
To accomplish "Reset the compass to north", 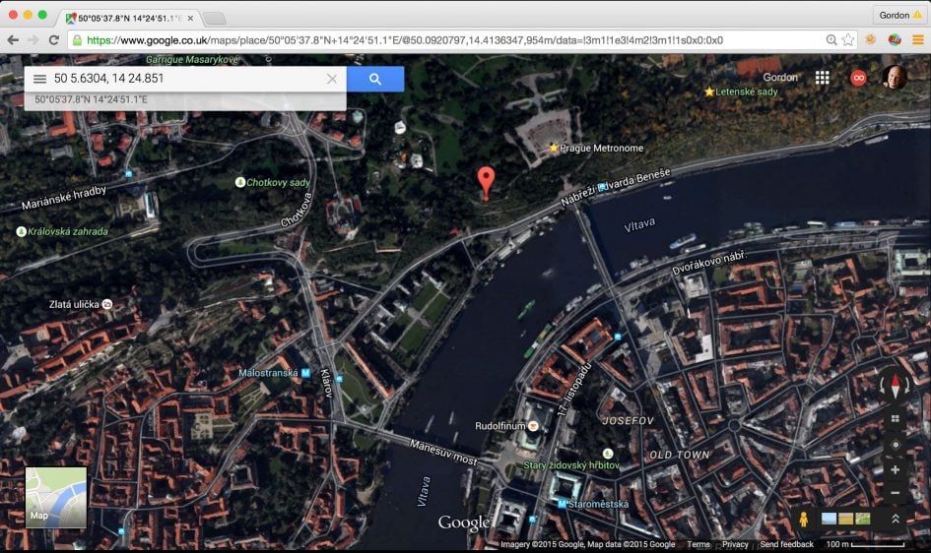I will pos(896,386).
